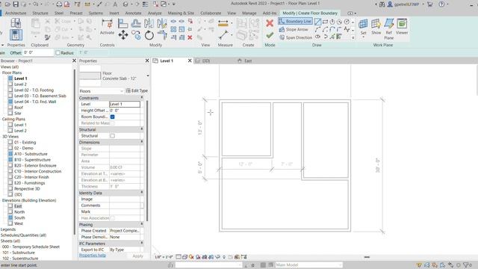Click the Offset input field

[x=38, y=53]
